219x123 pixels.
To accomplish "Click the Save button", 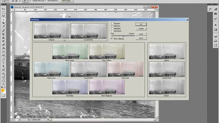I will pos(141,38).
